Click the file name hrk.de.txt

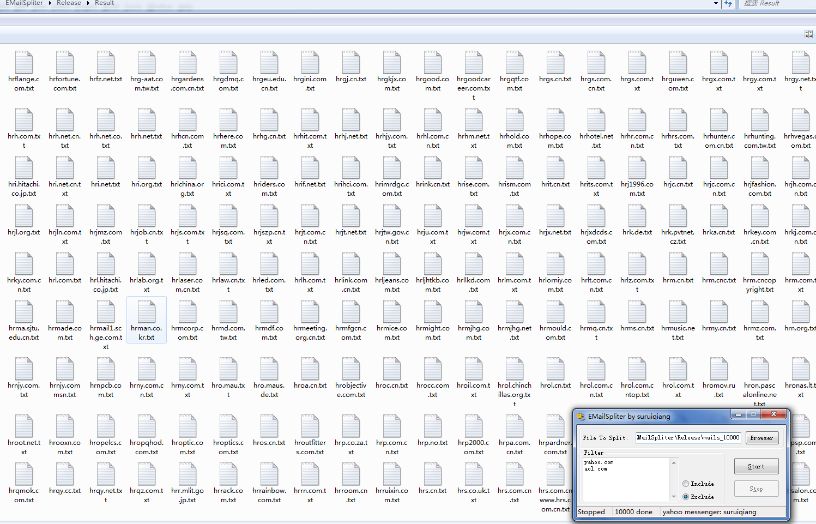[x=637, y=232]
